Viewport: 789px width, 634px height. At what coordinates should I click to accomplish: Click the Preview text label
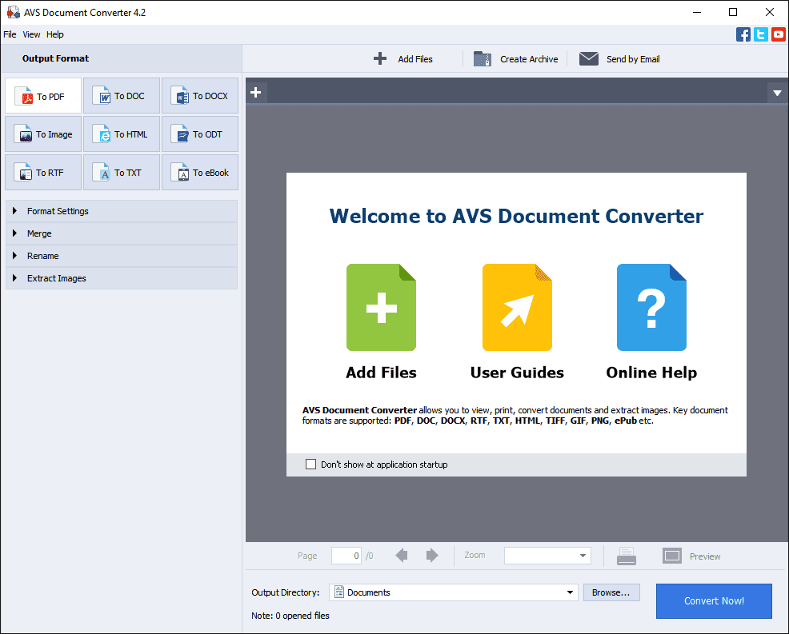click(x=705, y=556)
